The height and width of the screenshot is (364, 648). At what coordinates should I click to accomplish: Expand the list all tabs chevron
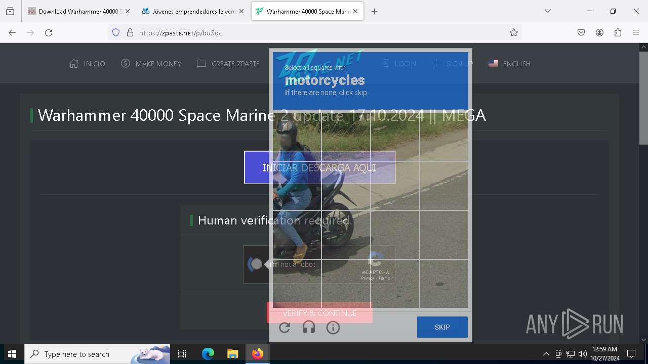click(x=548, y=11)
